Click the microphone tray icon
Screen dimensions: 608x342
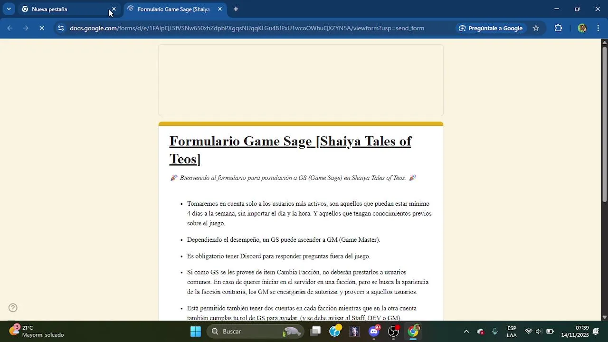pyautogui.click(x=495, y=331)
